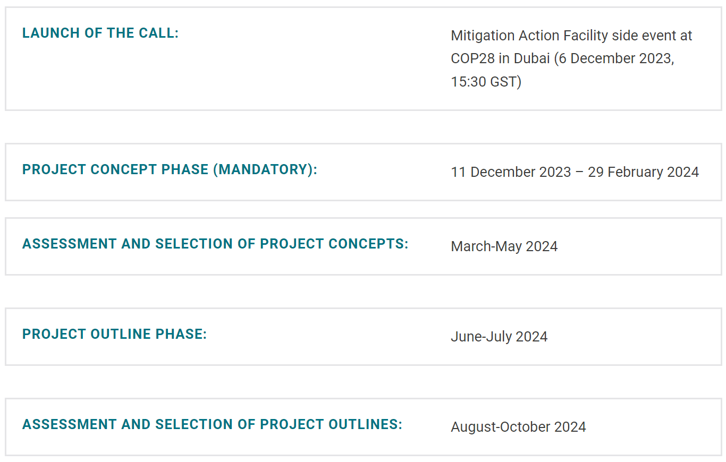The image size is (726, 462).
Task: Click "ASSESSMENT AND SELECTION OF PROJECT OUTLINES" heading
Action: click(x=212, y=424)
